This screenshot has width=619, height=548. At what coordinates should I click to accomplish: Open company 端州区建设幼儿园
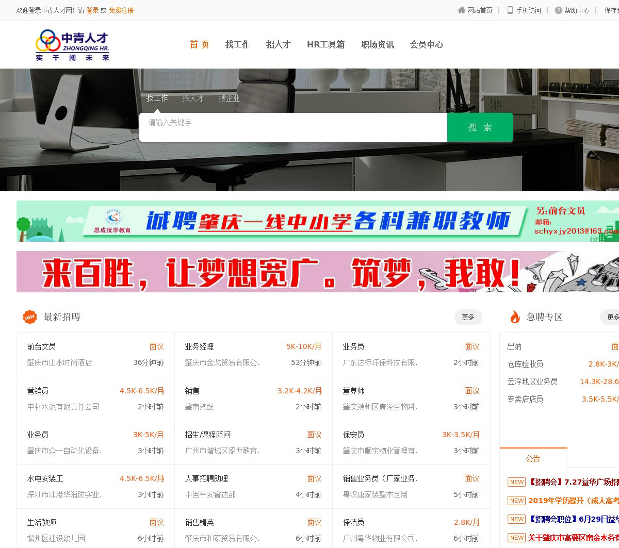(x=56, y=538)
